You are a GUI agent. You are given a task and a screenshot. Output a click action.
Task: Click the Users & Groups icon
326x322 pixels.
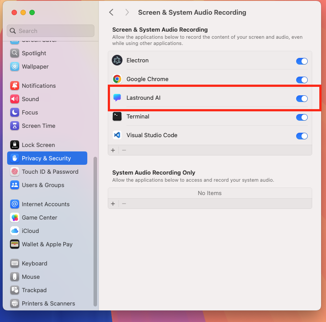coord(15,185)
